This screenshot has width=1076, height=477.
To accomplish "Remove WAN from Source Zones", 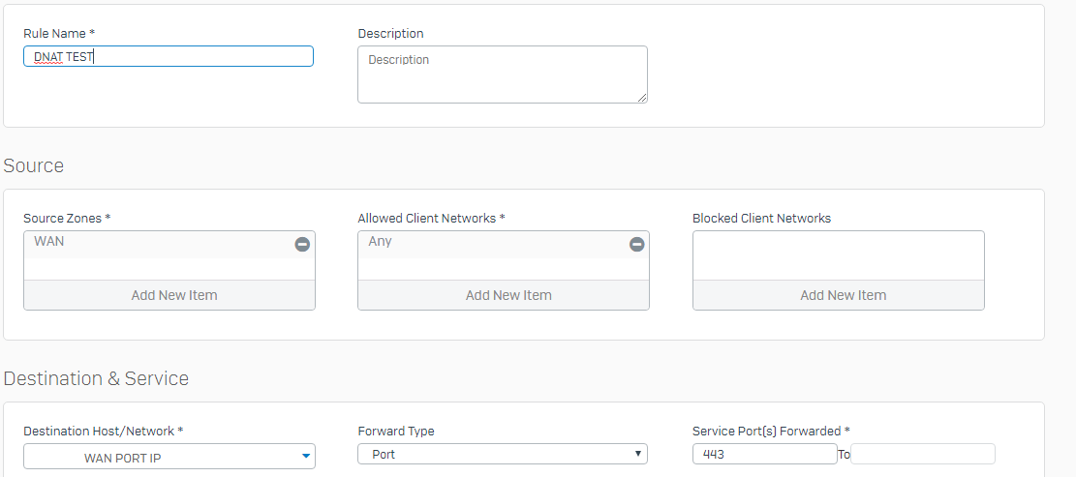I will click(x=302, y=245).
